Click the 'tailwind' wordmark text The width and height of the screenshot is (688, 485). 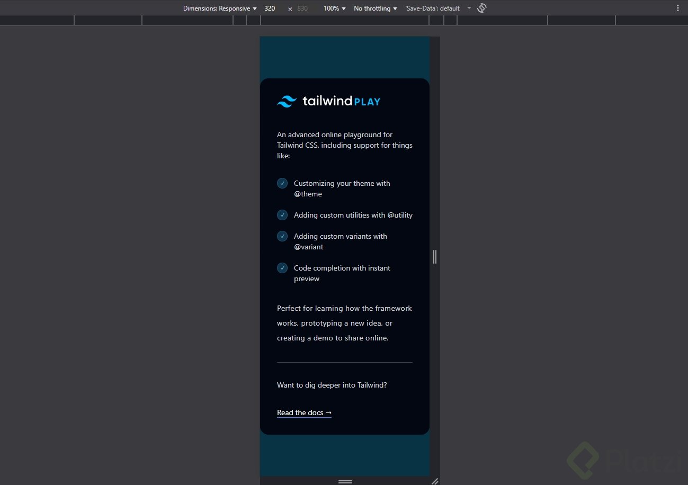(327, 101)
